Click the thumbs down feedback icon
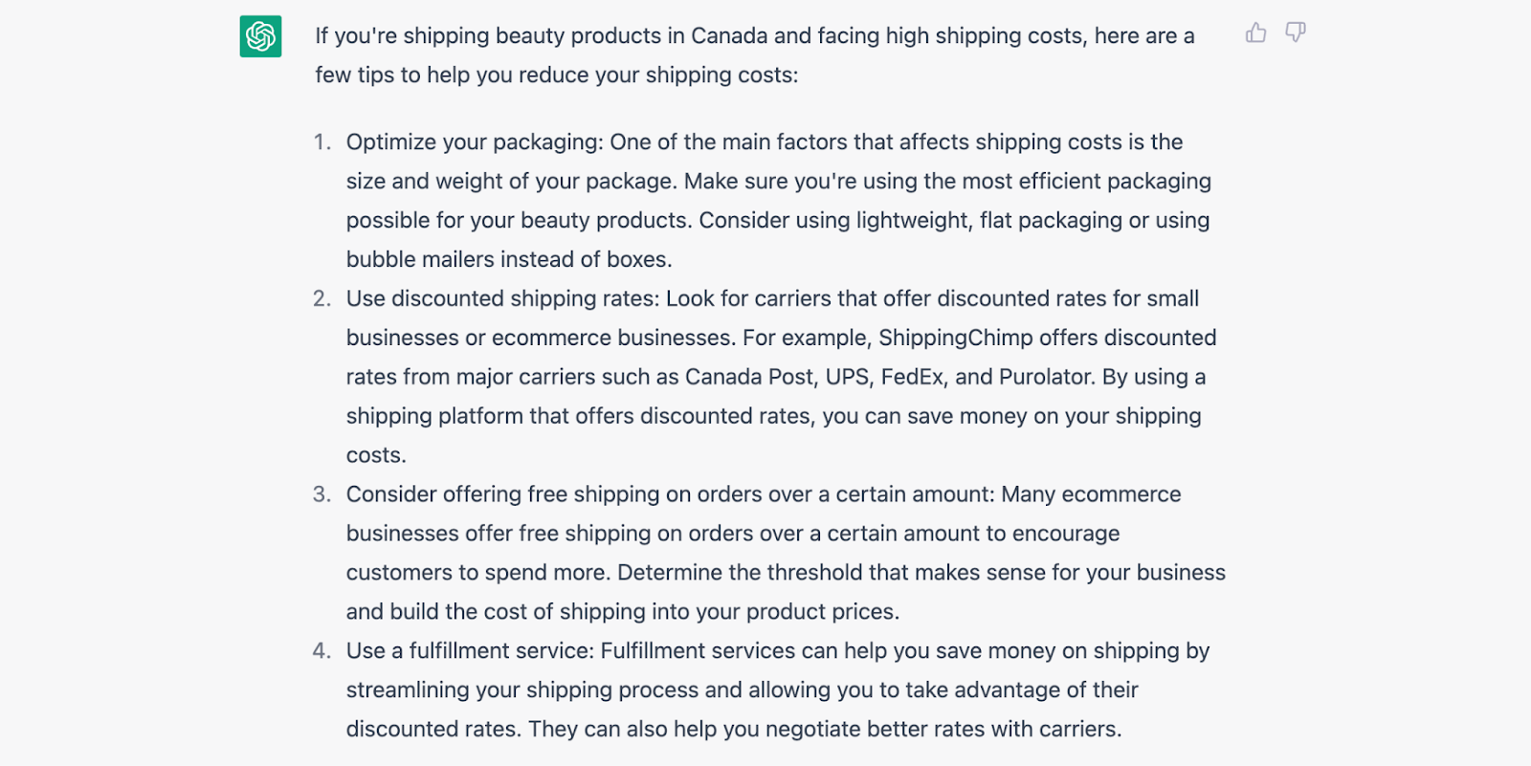The image size is (1531, 766). pyautogui.click(x=1296, y=33)
